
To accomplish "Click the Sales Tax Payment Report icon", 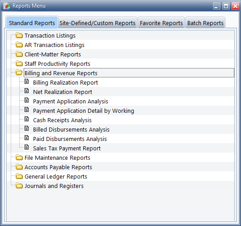I will click(27, 147).
